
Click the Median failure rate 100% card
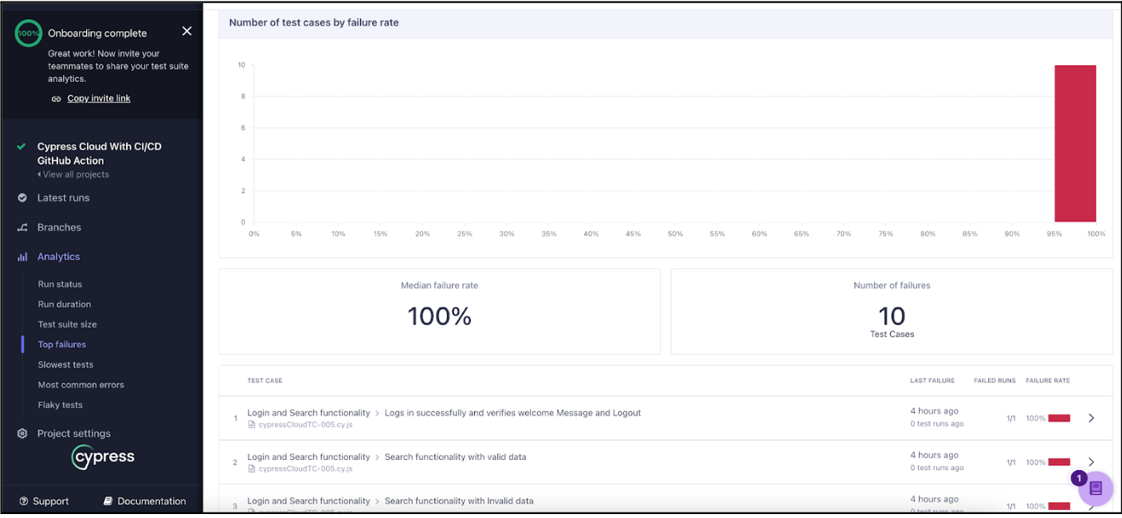click(x=440, y=311)
